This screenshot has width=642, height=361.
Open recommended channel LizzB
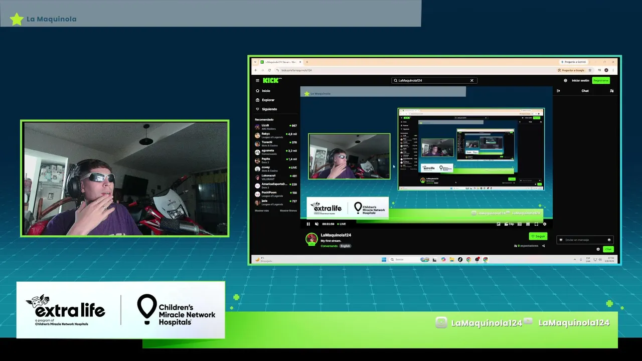(x=276, y=127)
